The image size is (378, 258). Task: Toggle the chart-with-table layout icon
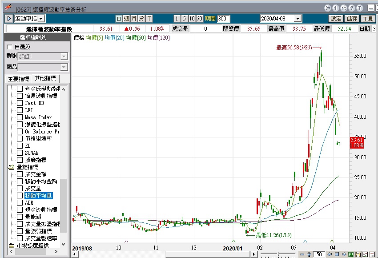tap(373, 254)
